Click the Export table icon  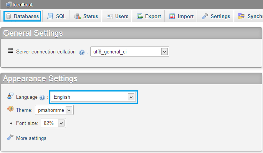pos(139,16)
